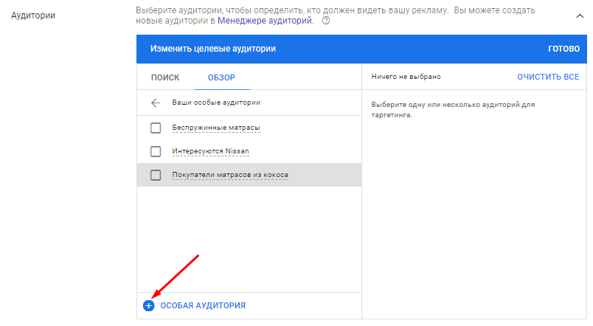Viewport: 593px width, 326px height.
Task: Check the Беспружинные матрасы checkbox
Action: (156, 128)
